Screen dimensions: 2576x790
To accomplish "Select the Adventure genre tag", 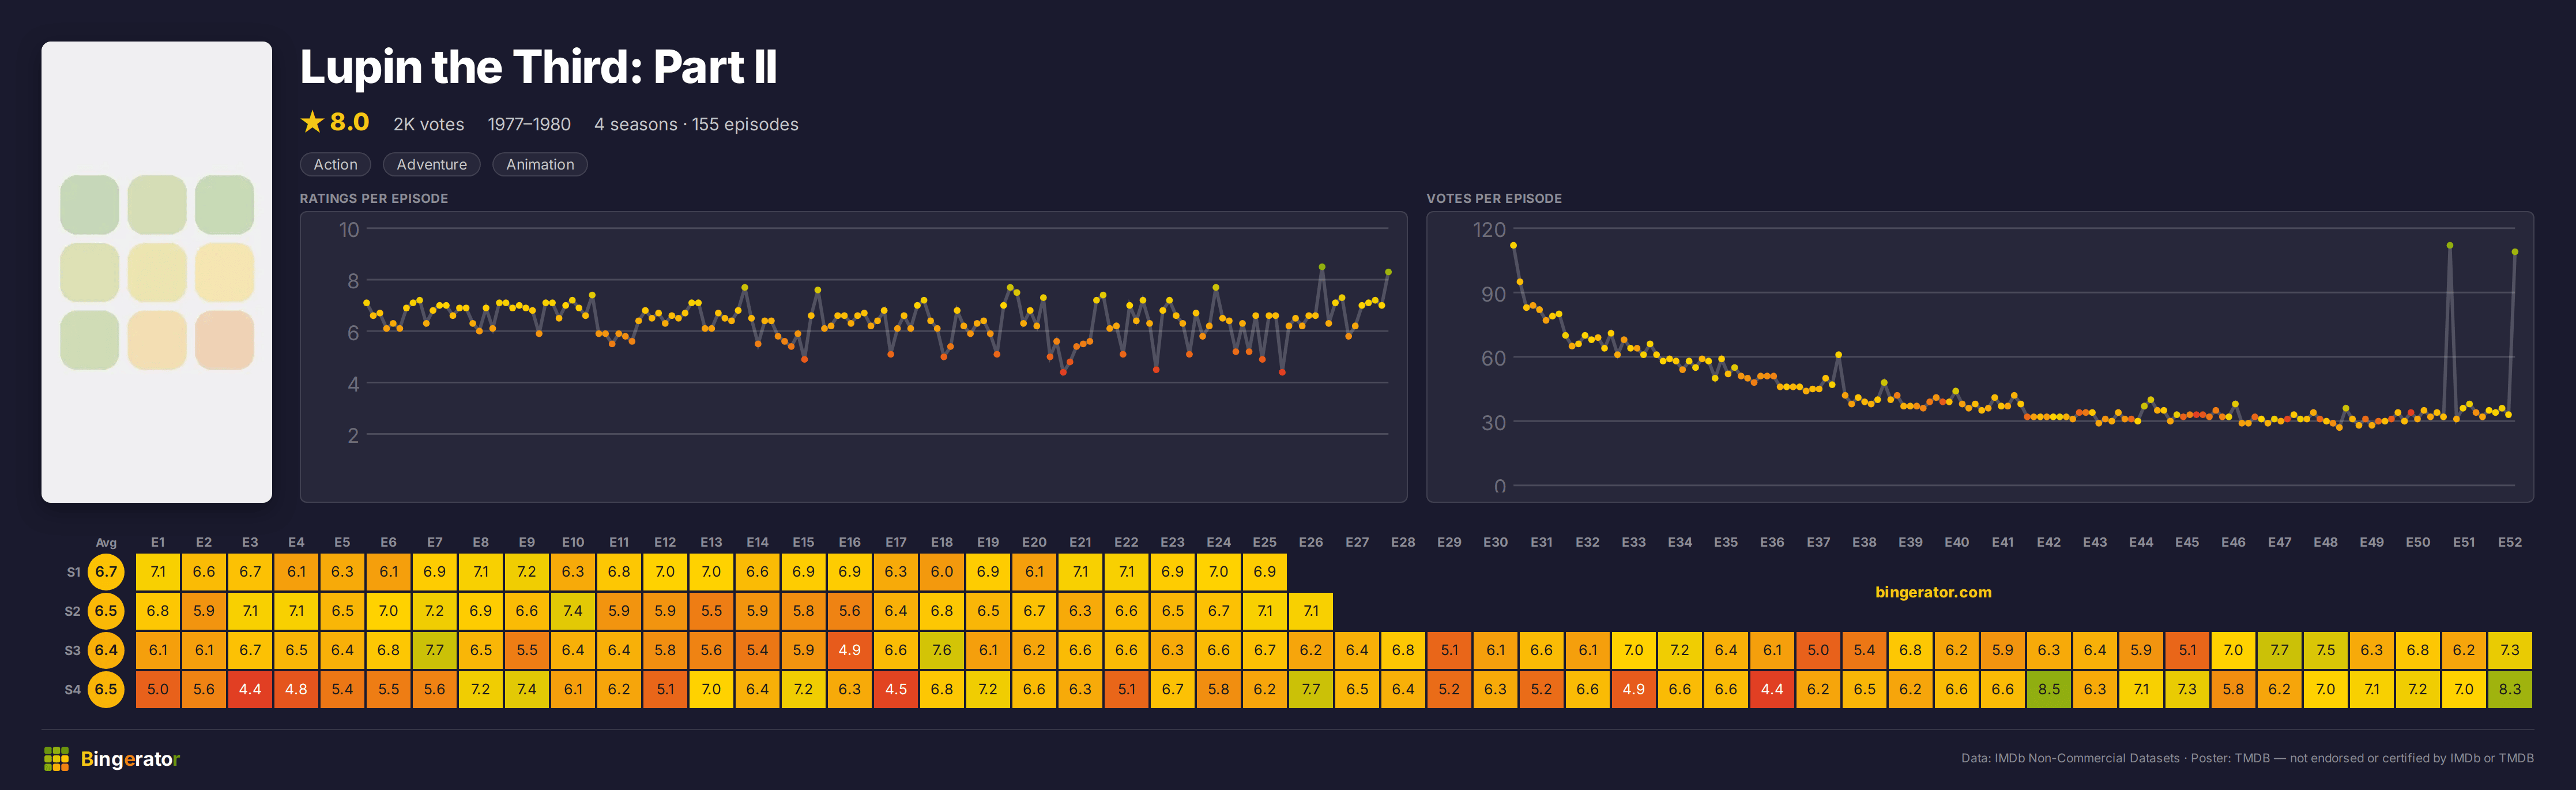I will click(x=431, y=165).
